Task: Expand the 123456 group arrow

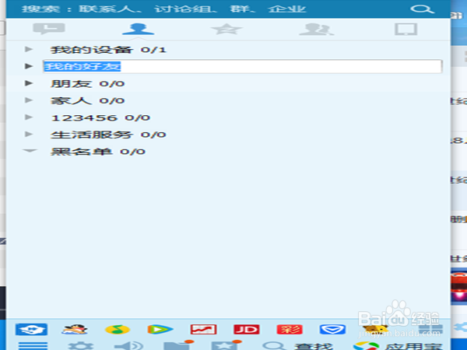Action: pyautogui.click(x=29, y=117)
